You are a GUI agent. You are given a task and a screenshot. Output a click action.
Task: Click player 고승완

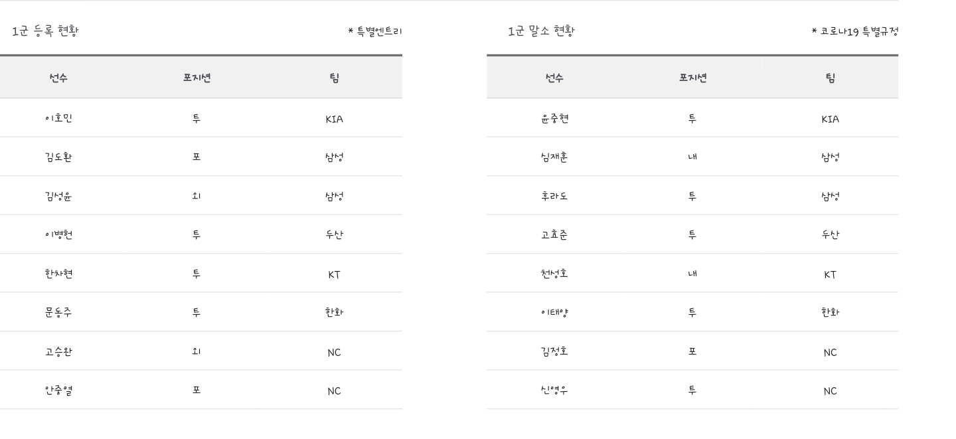tap(58, 351)
